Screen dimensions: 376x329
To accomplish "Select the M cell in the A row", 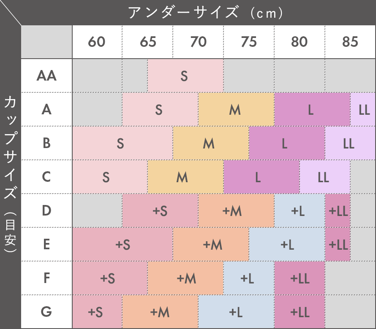I will pos(236,109).
